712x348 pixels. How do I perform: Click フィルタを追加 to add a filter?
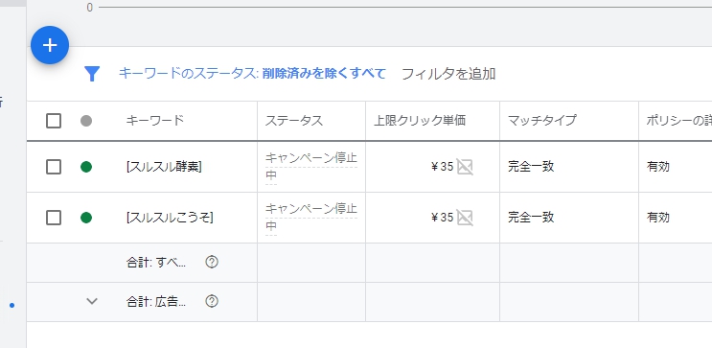448,74
